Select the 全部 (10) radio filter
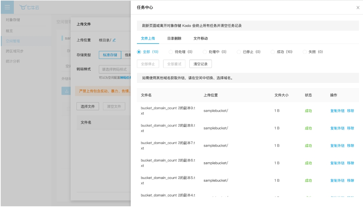This screenshot has width=363, height=207. 147,52
